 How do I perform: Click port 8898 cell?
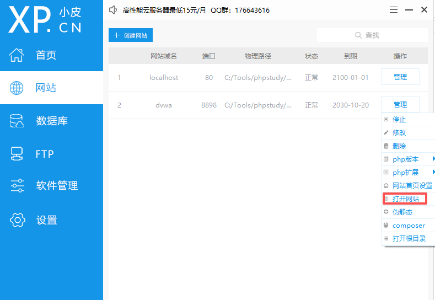pos(209,105)
